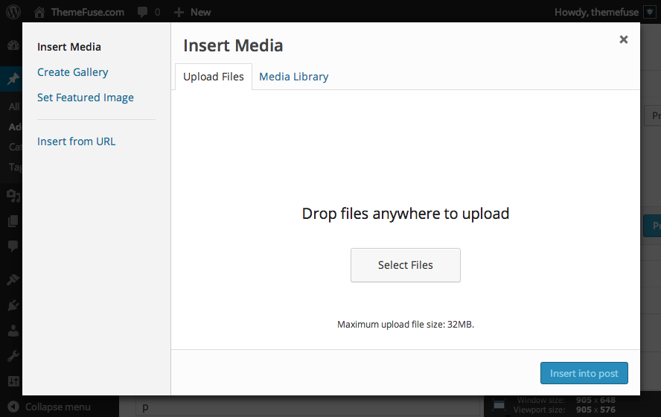
Task: Click the 'p' path element below editor
Action: [x=145, y=407]
